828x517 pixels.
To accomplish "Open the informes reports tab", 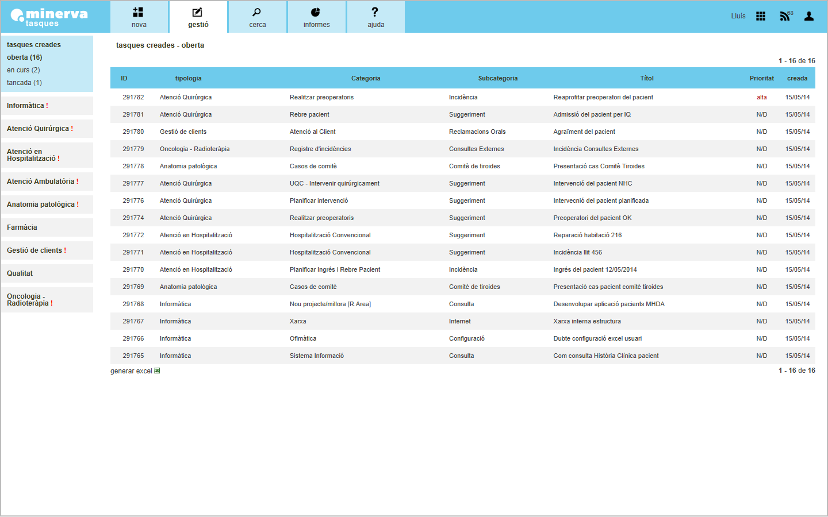I will [317, 17].
